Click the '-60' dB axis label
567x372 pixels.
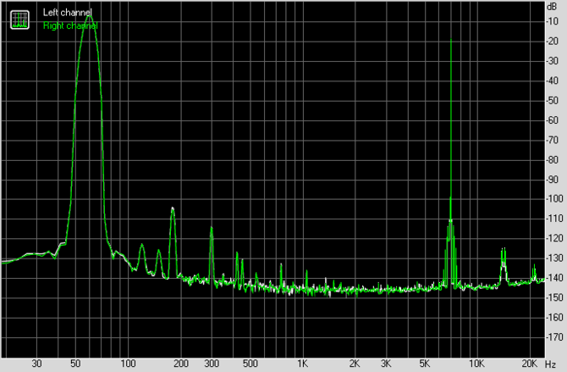point(553,120)
